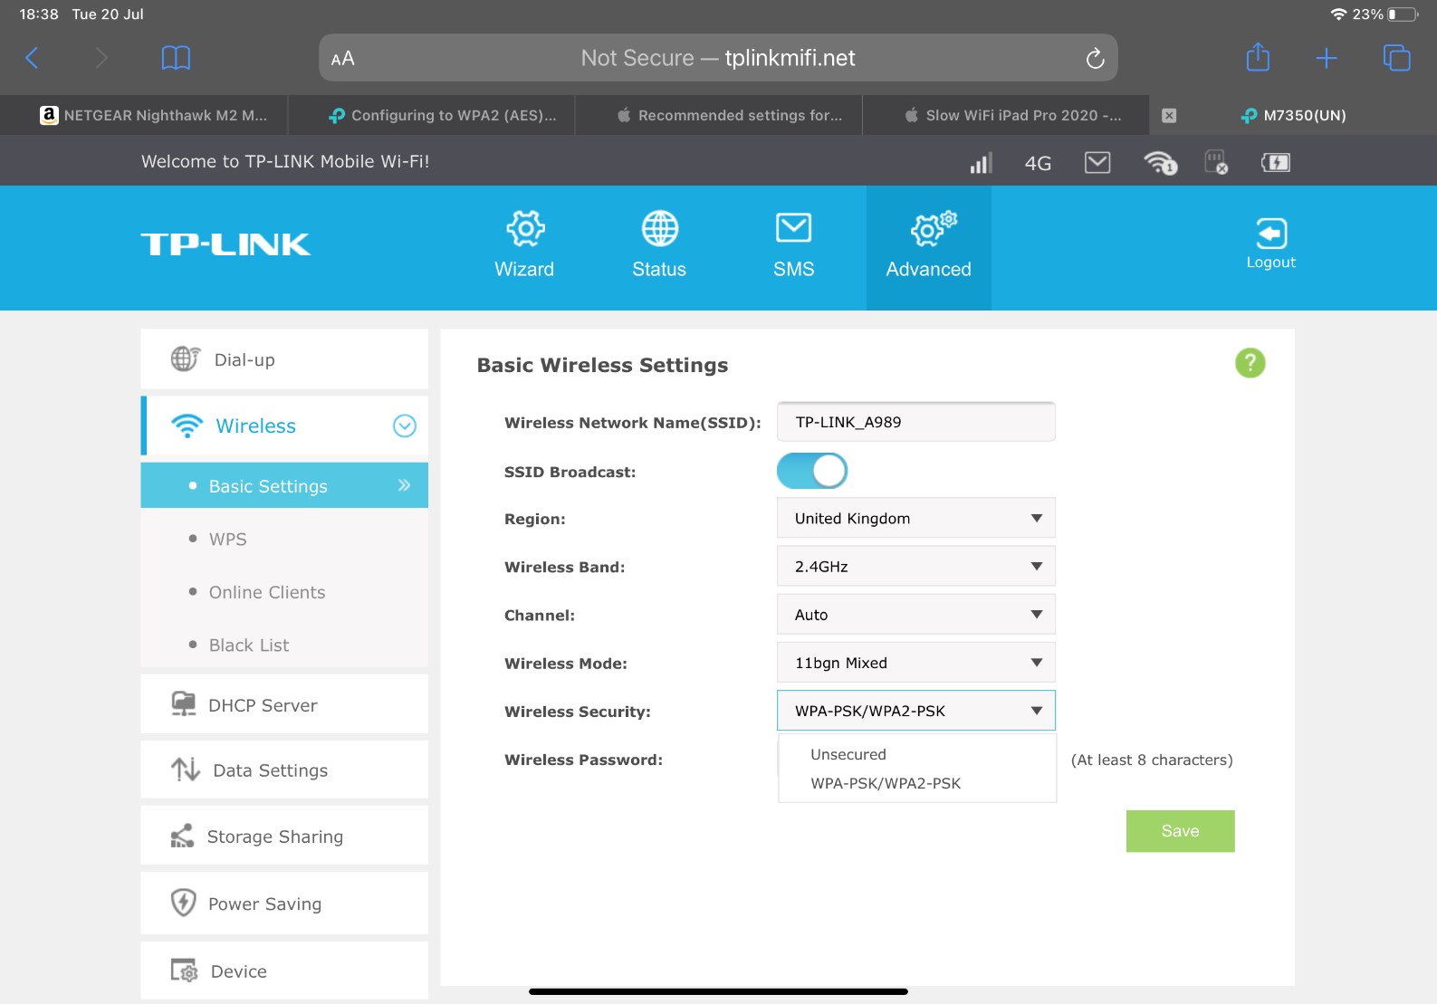The image size is (1437, 1004).
Task: View battery charging status icon
Action: [x=1276, y=163]
